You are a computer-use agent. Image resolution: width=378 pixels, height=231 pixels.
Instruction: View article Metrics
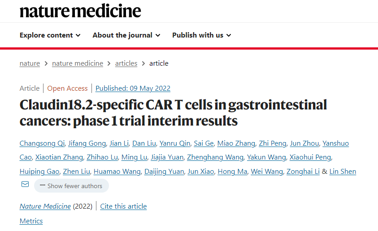[31, 221]
